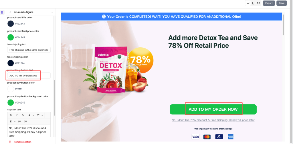Image resolution: width=293 pixels, height=144 pixels.
Task: Apply italic in skip link editor
Action: 17,115
